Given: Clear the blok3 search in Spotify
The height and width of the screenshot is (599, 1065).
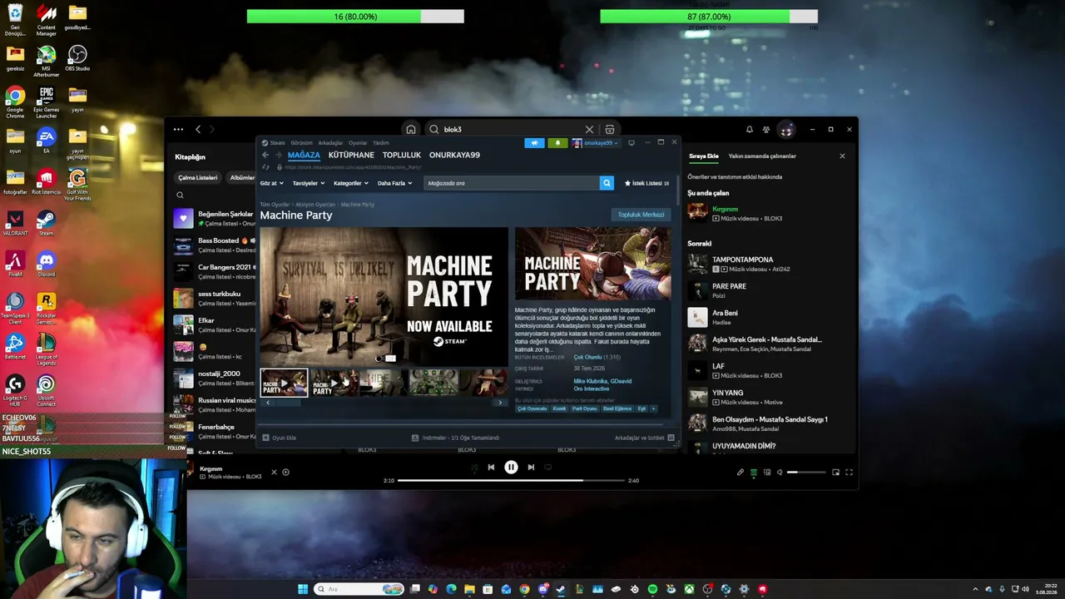Looking at the screenshot, I should (x=589, y=129).
